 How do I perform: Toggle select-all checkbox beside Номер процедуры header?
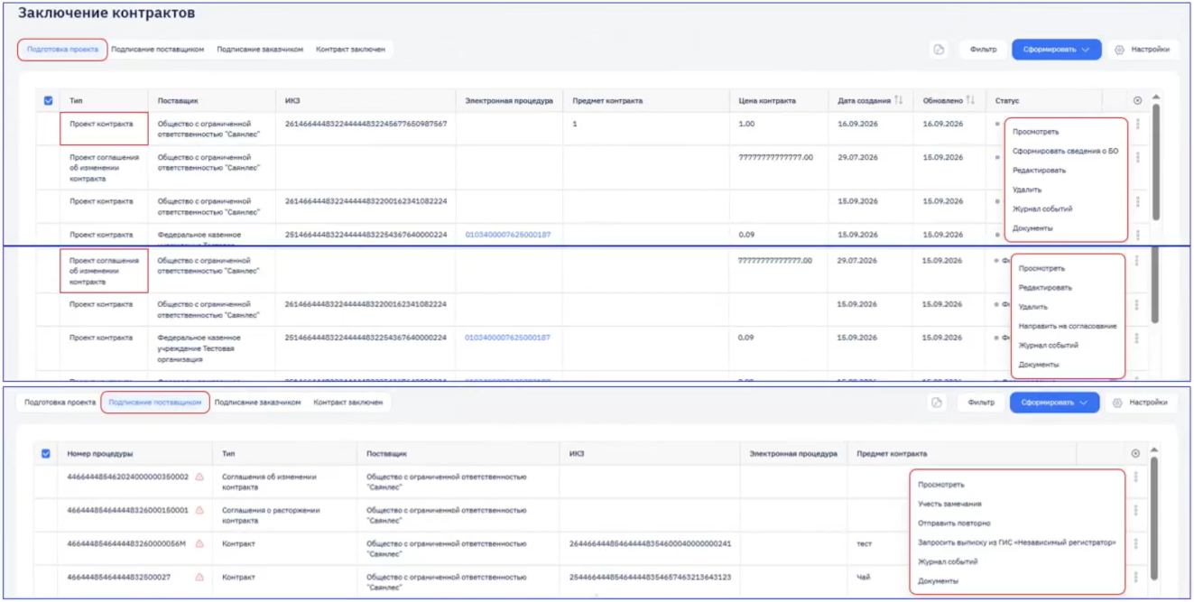point(46,454)
